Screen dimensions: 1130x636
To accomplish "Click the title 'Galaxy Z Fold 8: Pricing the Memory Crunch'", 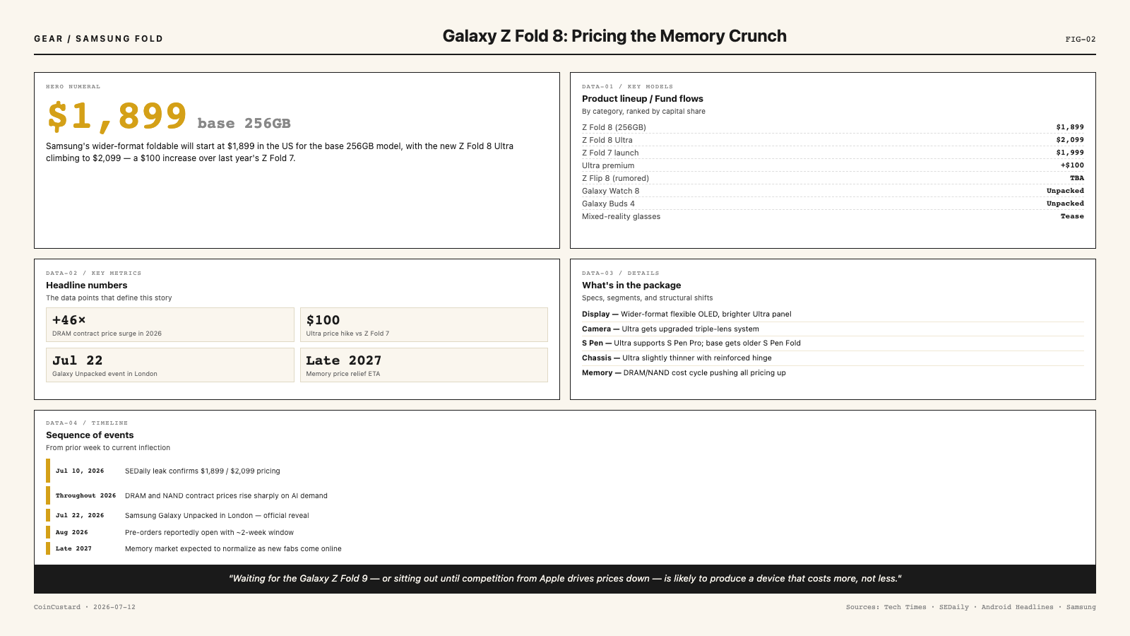I will point(614,36).
